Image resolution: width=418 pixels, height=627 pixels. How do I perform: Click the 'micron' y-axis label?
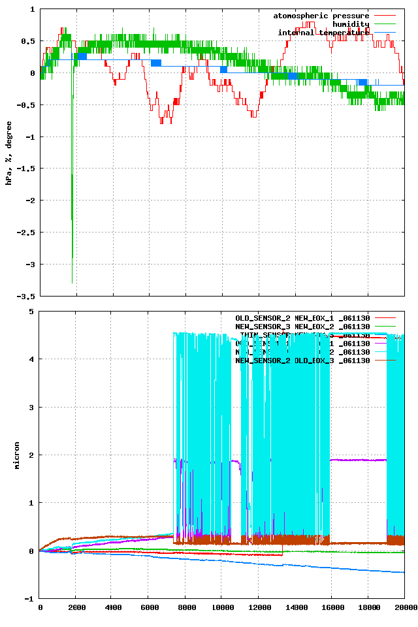point(17,455)
